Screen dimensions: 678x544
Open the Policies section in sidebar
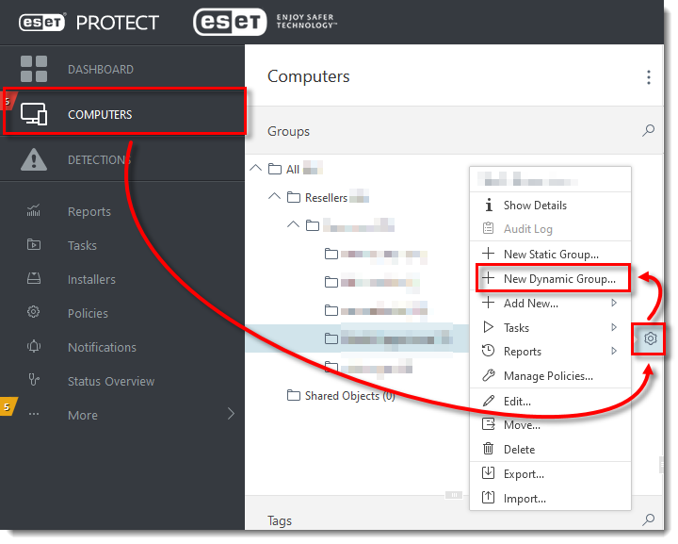tap(88, 313)
